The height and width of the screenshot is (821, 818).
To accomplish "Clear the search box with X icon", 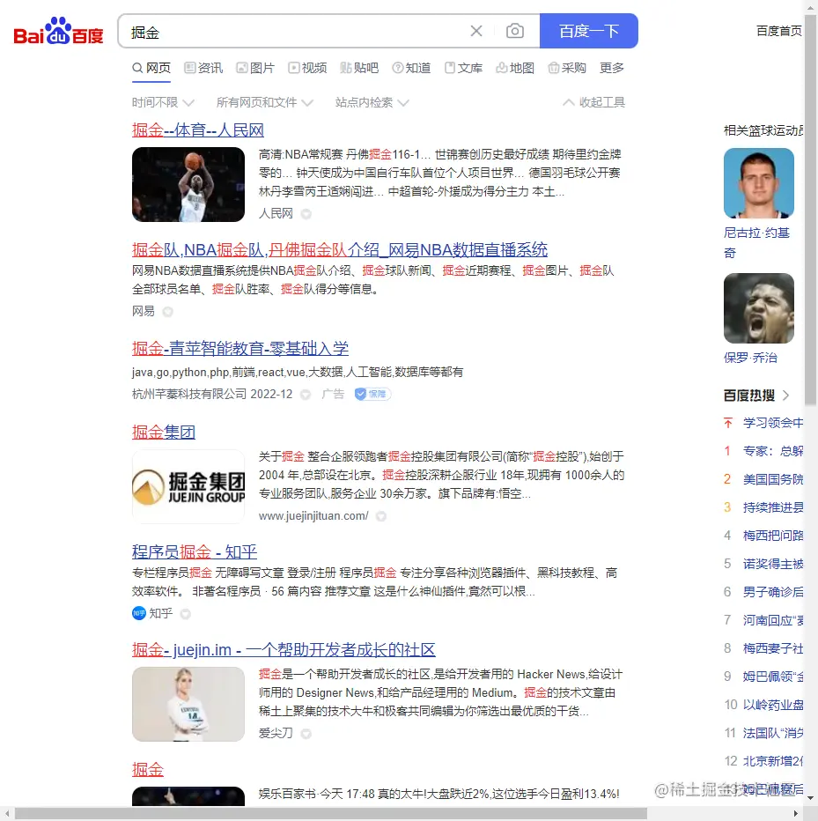I will click(x=476, y=32).
